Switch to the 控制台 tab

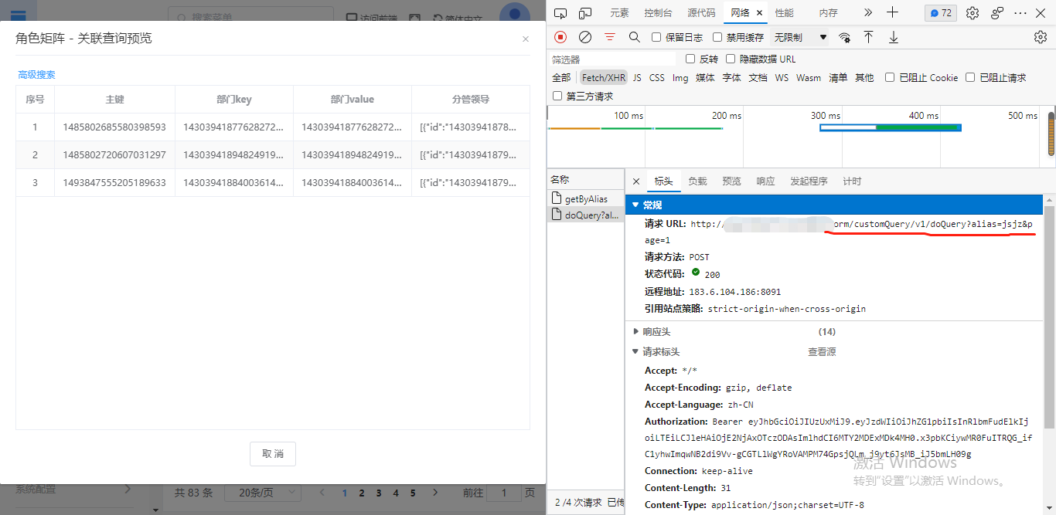(x=658, y=12)
